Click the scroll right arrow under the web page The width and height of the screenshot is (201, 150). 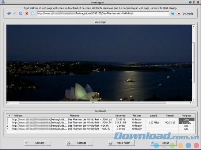(190, 103)
